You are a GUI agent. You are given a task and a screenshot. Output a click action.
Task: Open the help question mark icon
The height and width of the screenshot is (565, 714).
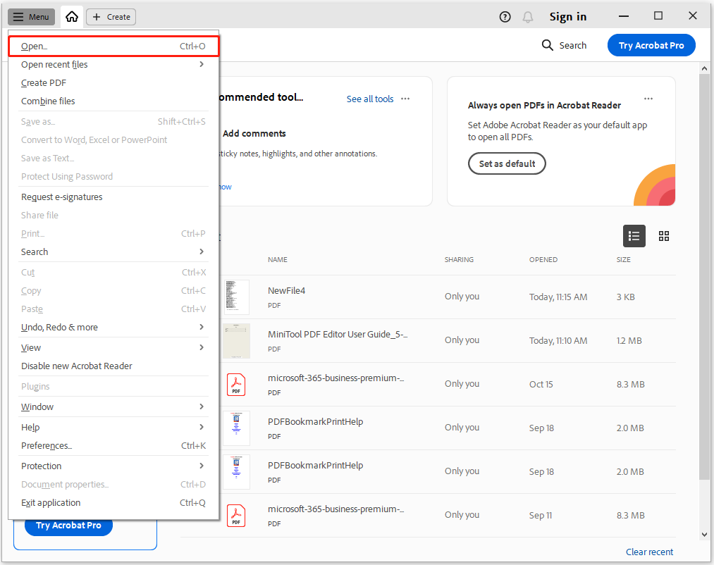(x=505, y=17)
